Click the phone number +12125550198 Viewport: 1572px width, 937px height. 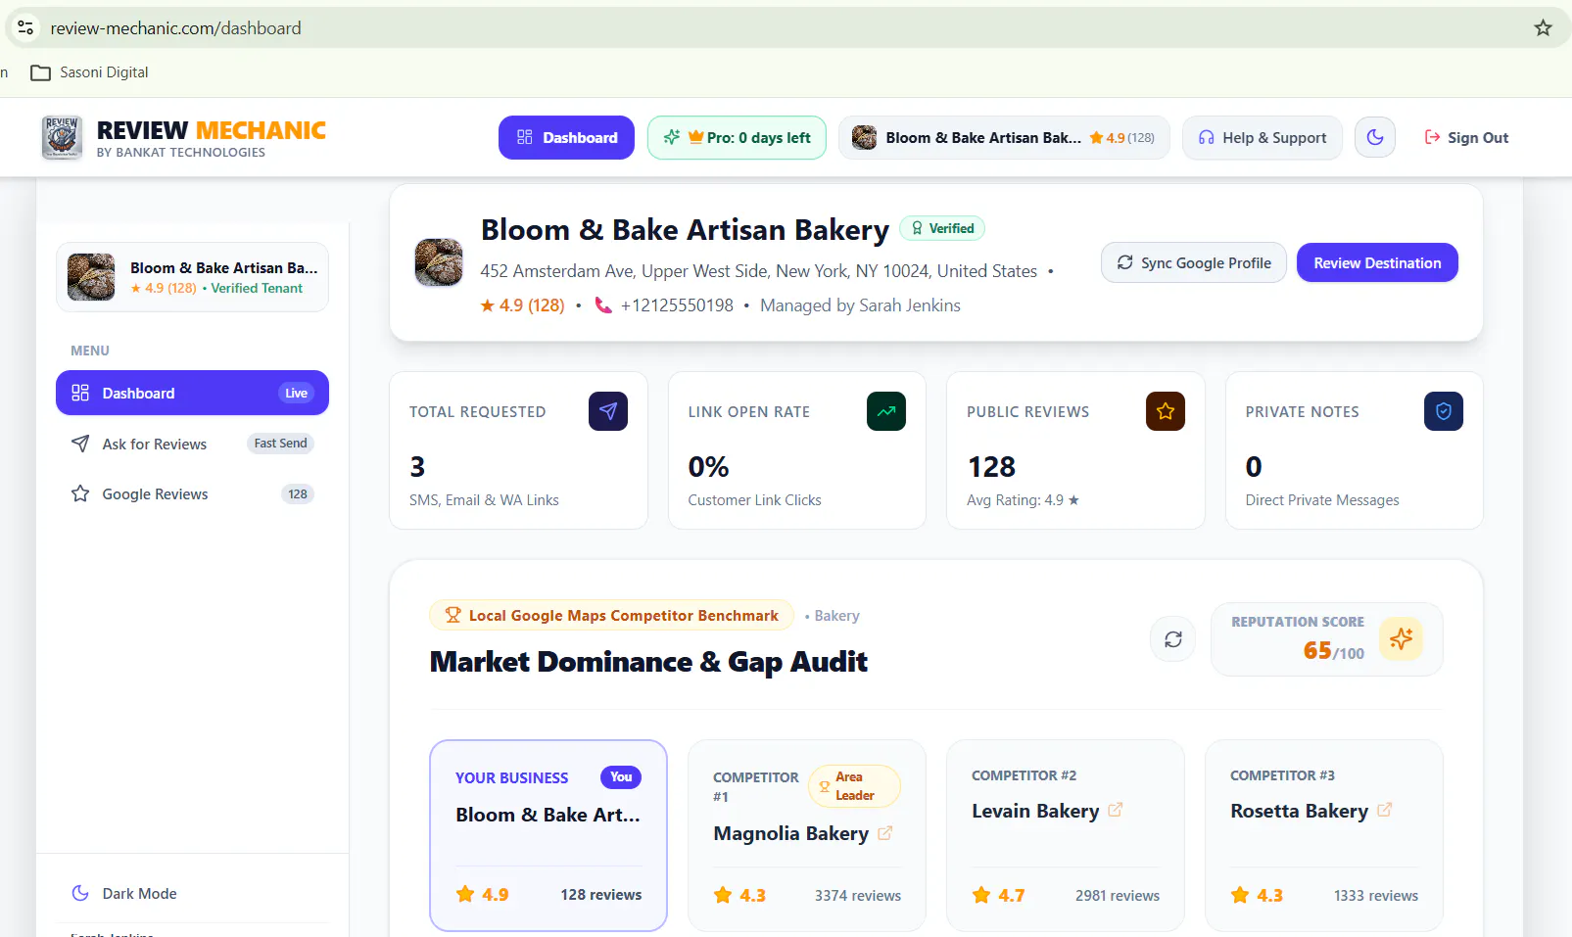coord(677,305)
